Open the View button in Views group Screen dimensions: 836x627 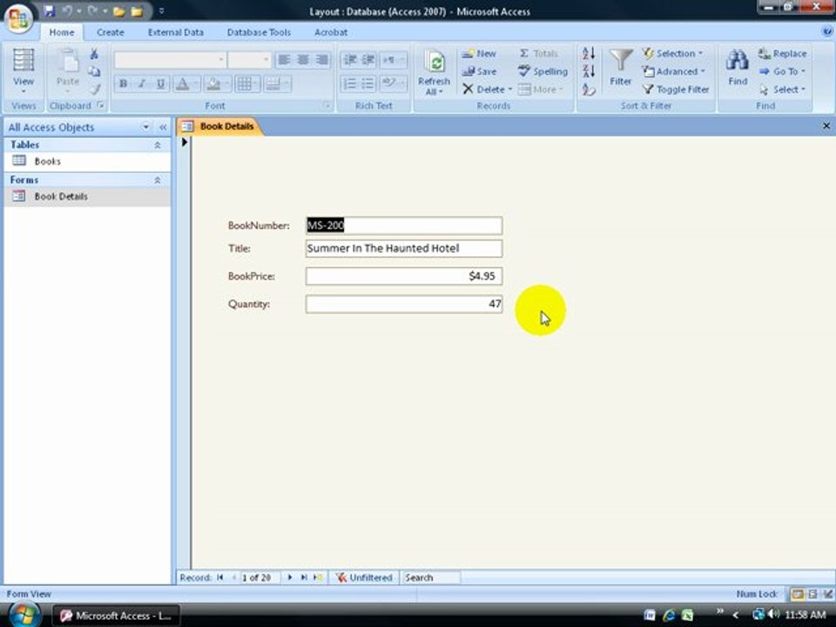[24, 71]
